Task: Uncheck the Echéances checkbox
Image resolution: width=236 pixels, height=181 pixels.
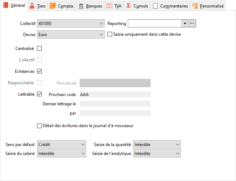Action: tap(39, 71)
